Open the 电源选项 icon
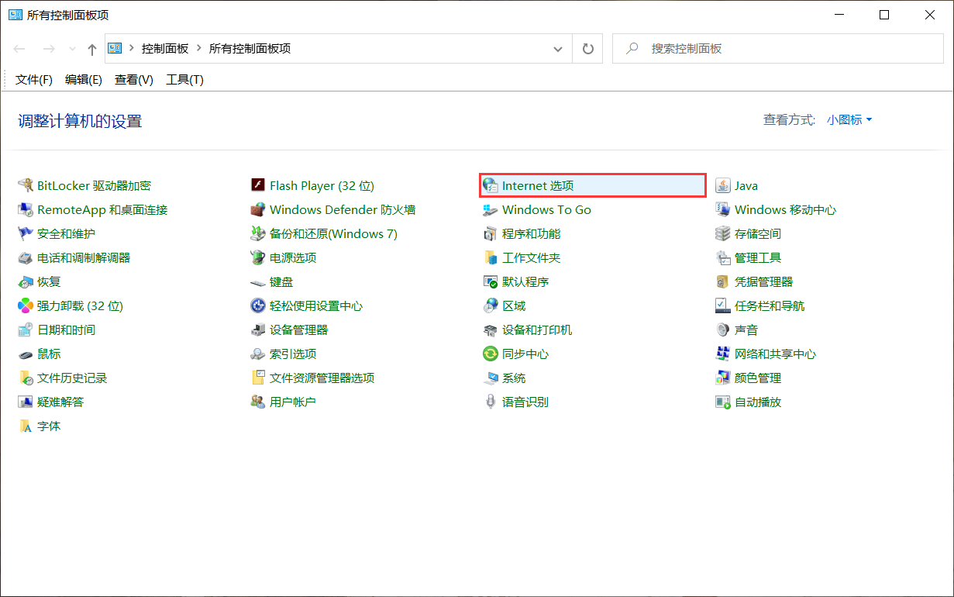The height and width of the screenshot is (597, 954). pos(258,257)
